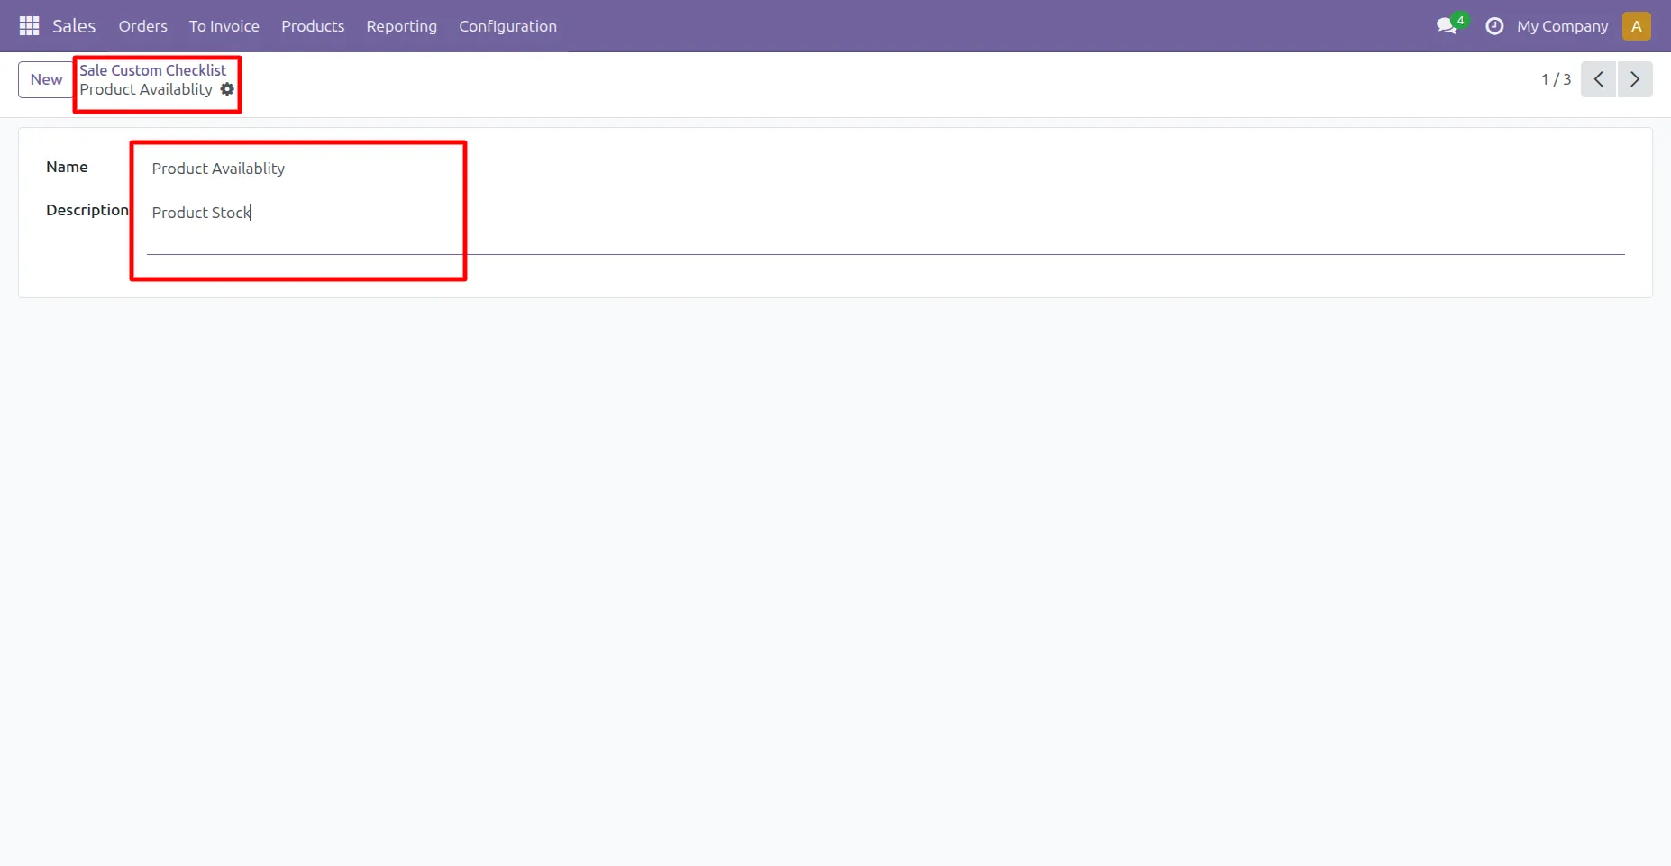Click the 1 / 3 pager counter
This screenshot has width=1671, height=866.
tap(1556, 79)
